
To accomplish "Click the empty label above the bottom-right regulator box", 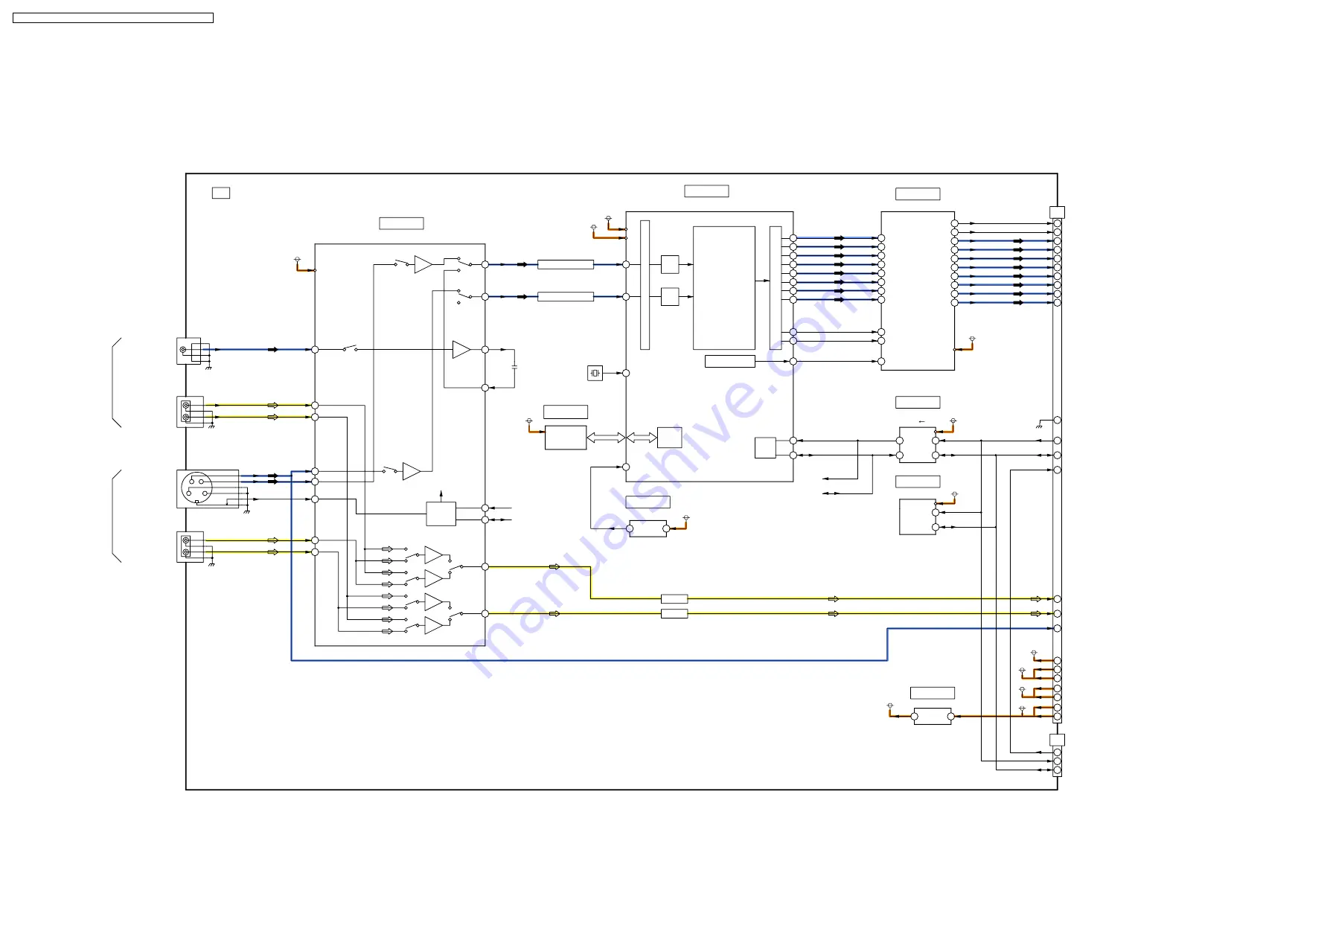I will click(933, 693).
